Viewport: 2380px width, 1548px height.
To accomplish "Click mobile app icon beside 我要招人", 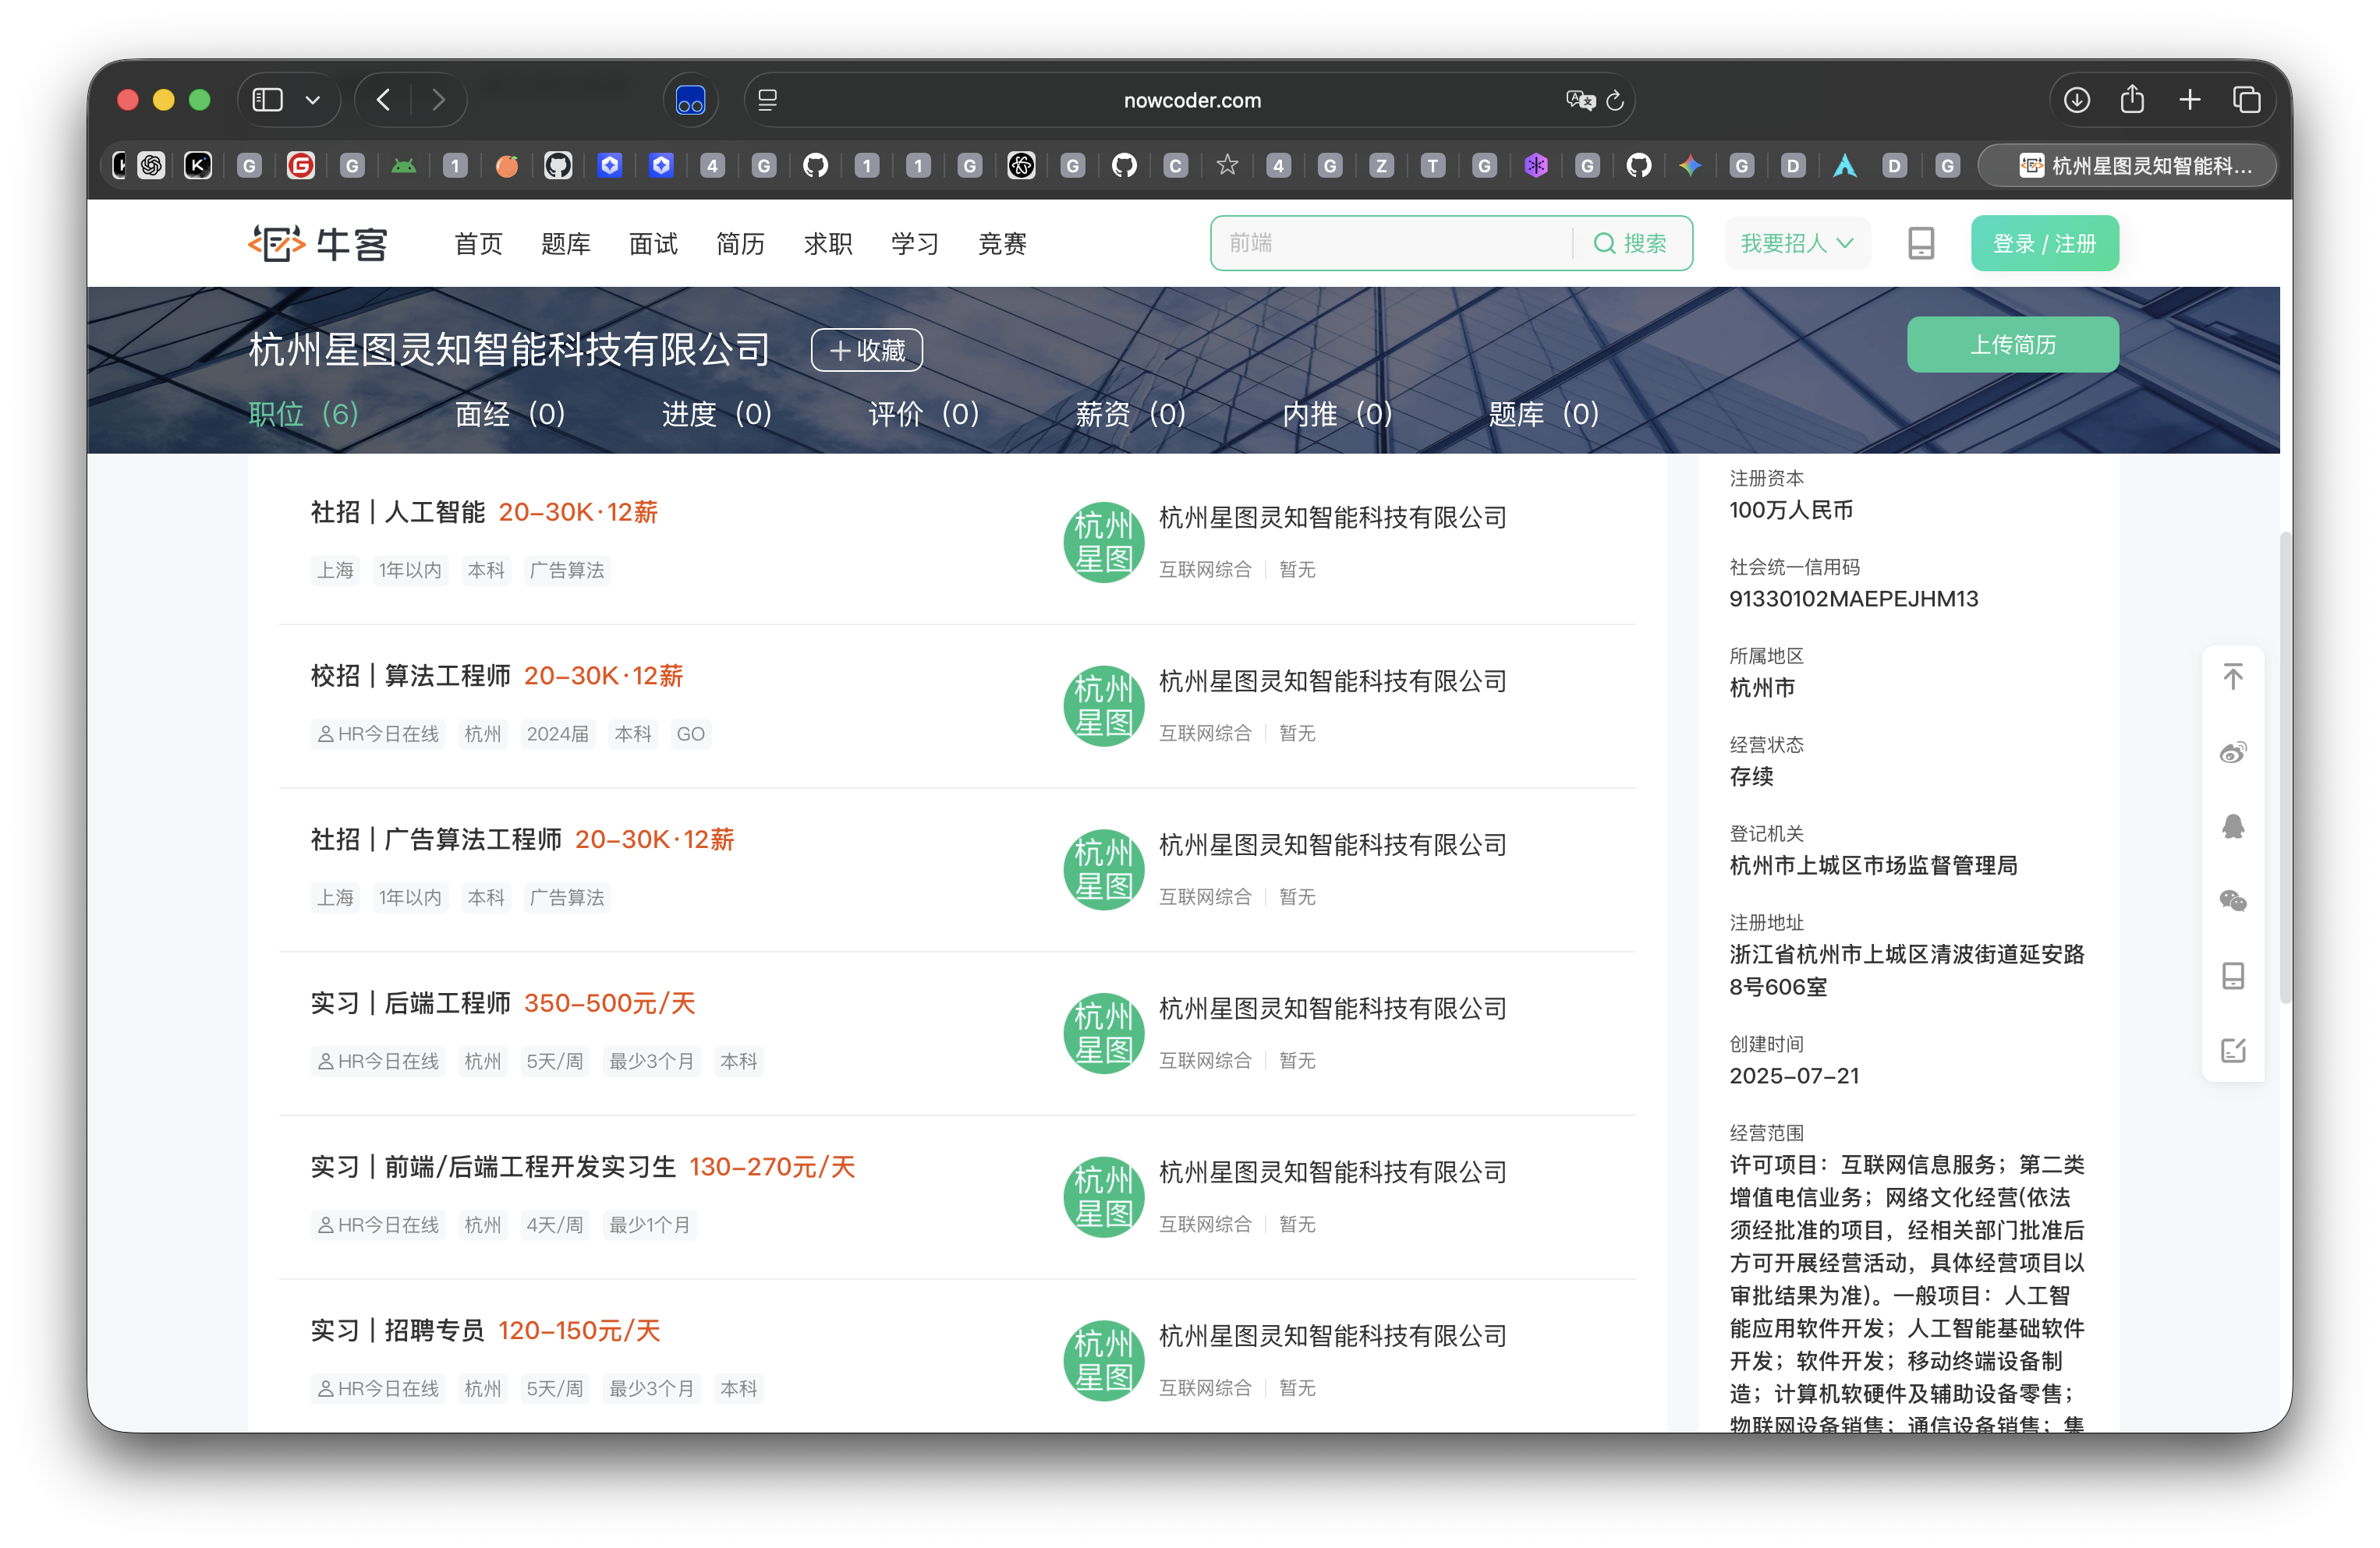I will pos(1920,243).
